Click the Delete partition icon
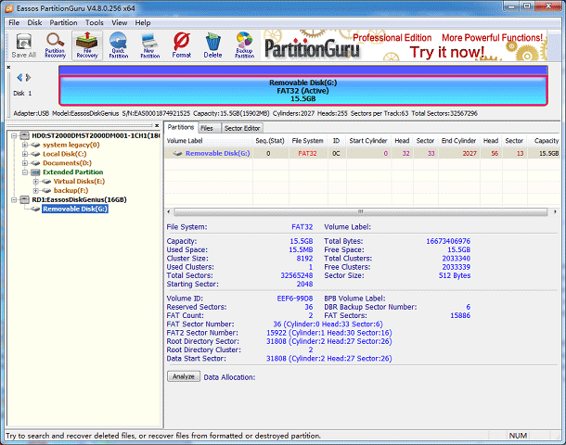Screen dimensions: 566x445 (x=213, y=45)
